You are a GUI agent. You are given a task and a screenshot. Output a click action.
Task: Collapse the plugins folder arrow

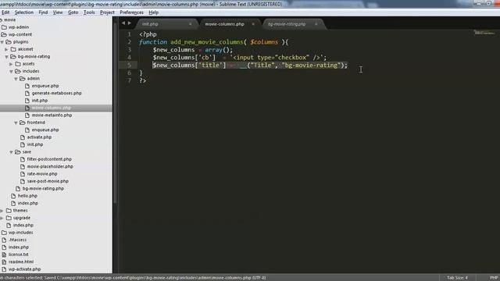2,41
